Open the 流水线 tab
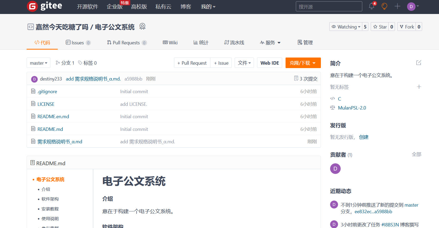 pyautogui.click(x=234, y=42)
